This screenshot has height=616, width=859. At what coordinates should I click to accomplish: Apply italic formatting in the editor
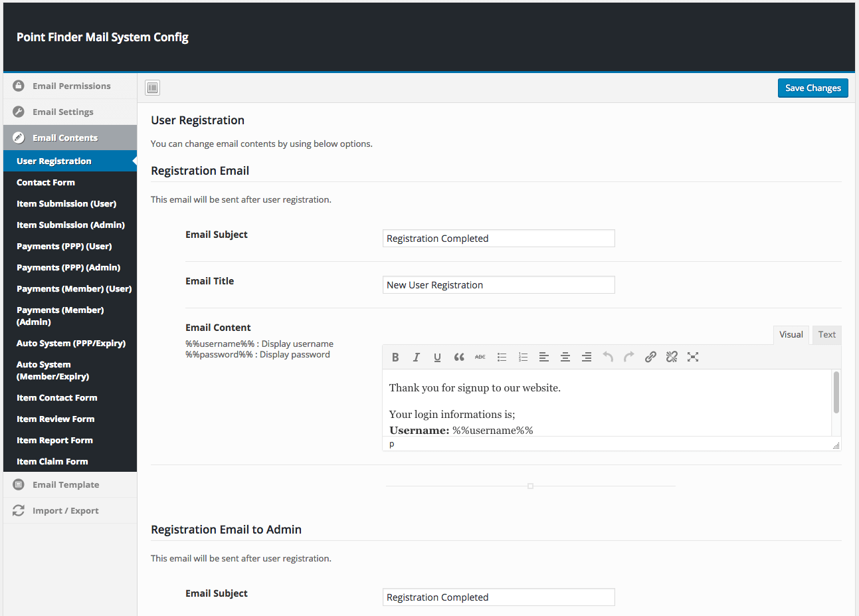point(417,358)
